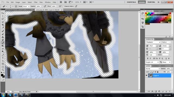The height and width of the screenshot is (97, 174).
Task: Open the layer blend mode dropdown Normal
Action: click(x=153, y=69)
